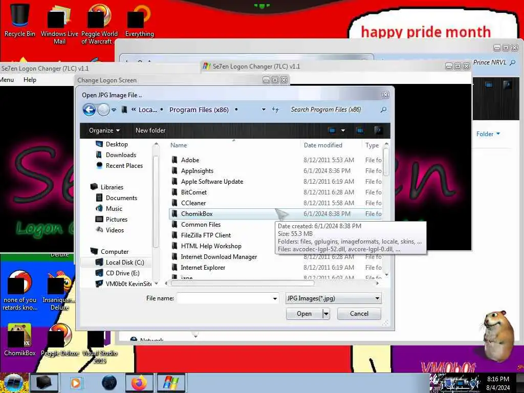Expand Libraries in the navigation pane
This screenshot has width=524, height=393.
pyautogui.click(x=112, y=187)
